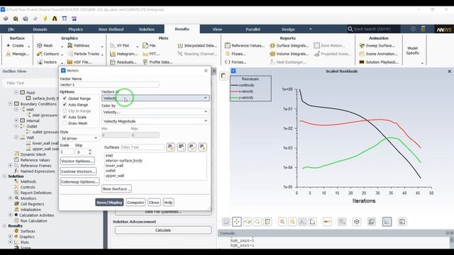The width and height of the screenshot is (454, 255).
Task: Open Sweep Surface animation
Action: click(x=377, y=45)
